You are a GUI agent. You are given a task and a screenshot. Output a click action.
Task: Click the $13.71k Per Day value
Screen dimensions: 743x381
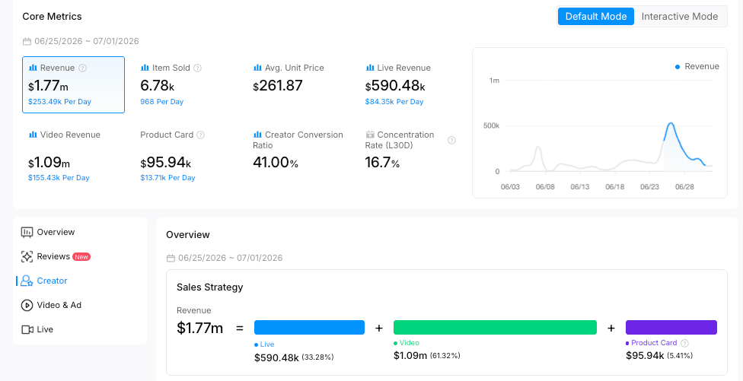pyautogui.click(x=167, y=178)
